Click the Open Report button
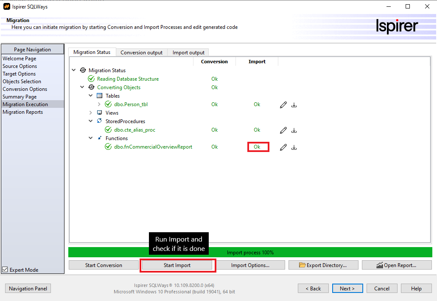This screenshot has width=437, height=301. click(x=396, y=265)
